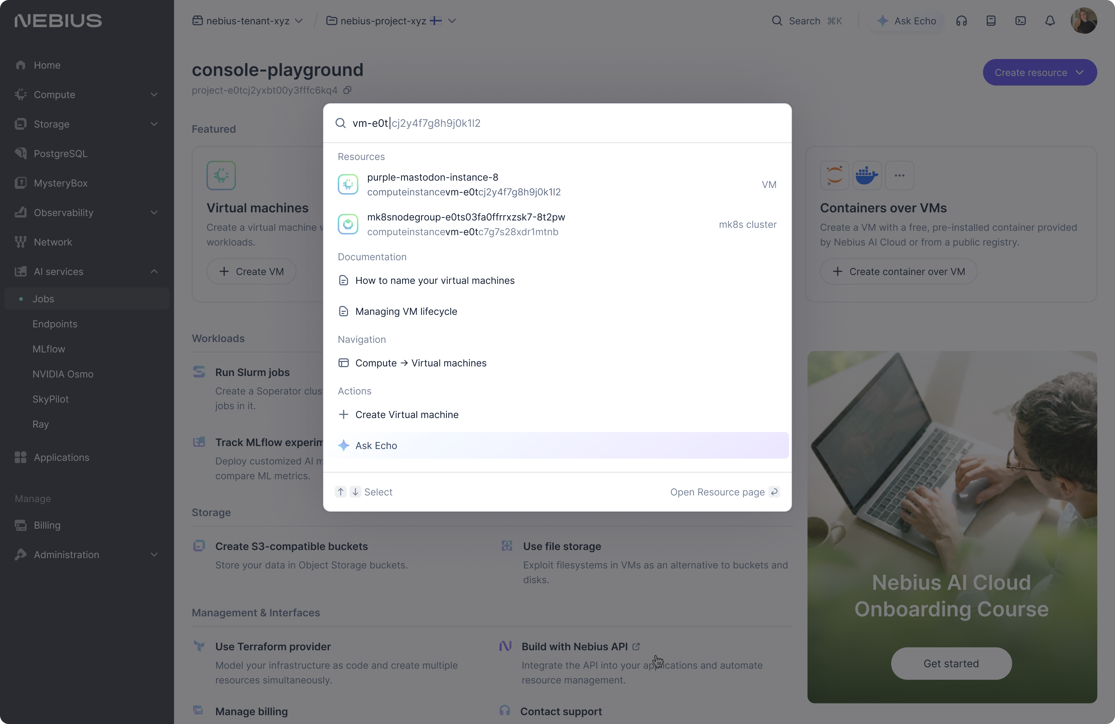Select purple-mastodon-instance-8 VM result
Screen dimensions: 1115x724
click(557, 185)
